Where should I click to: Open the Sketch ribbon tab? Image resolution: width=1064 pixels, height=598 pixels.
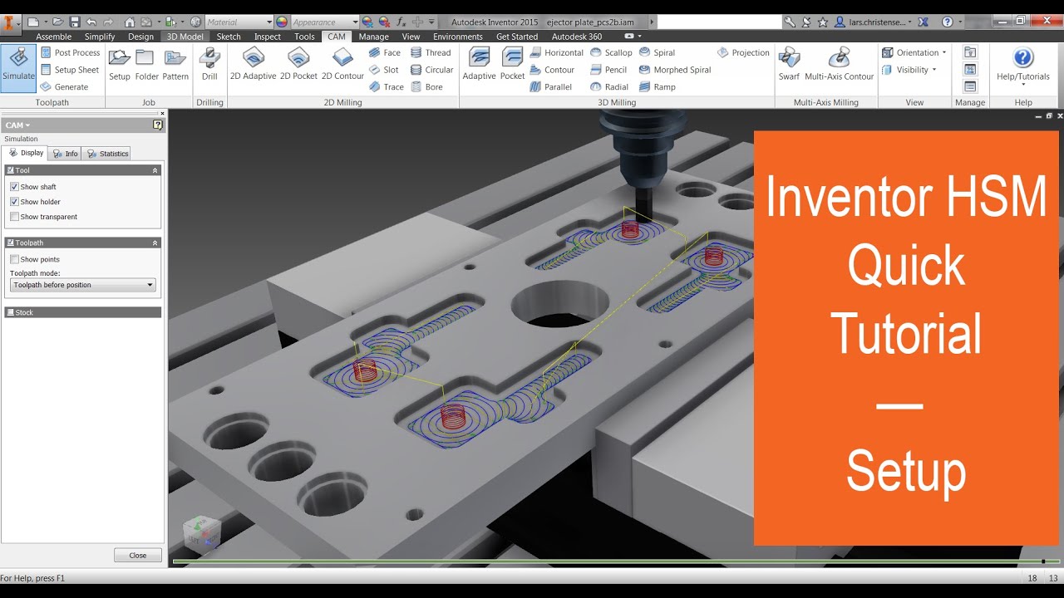click(229, 37)
